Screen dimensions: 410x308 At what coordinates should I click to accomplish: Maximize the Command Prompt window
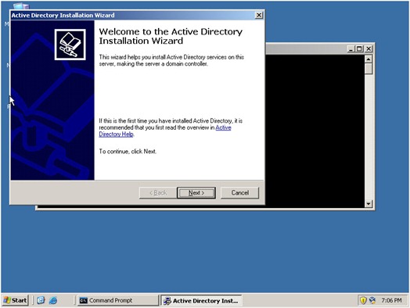360,48
